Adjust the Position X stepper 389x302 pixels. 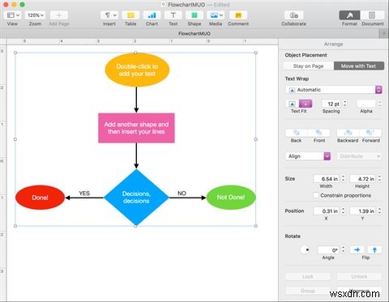coord(343,211)
